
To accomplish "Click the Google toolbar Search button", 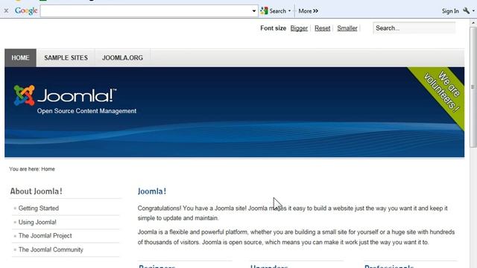I will pyautogui.click(x=274, y=11).
